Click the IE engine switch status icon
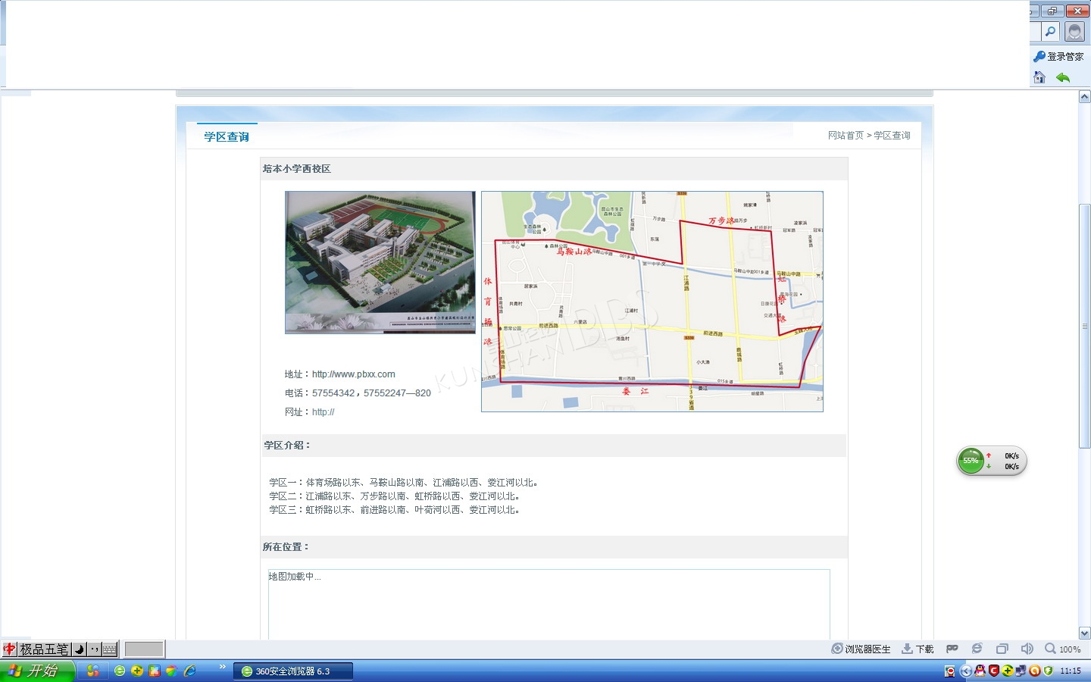This screenshot has width=1091, height=682. [977, 649]
